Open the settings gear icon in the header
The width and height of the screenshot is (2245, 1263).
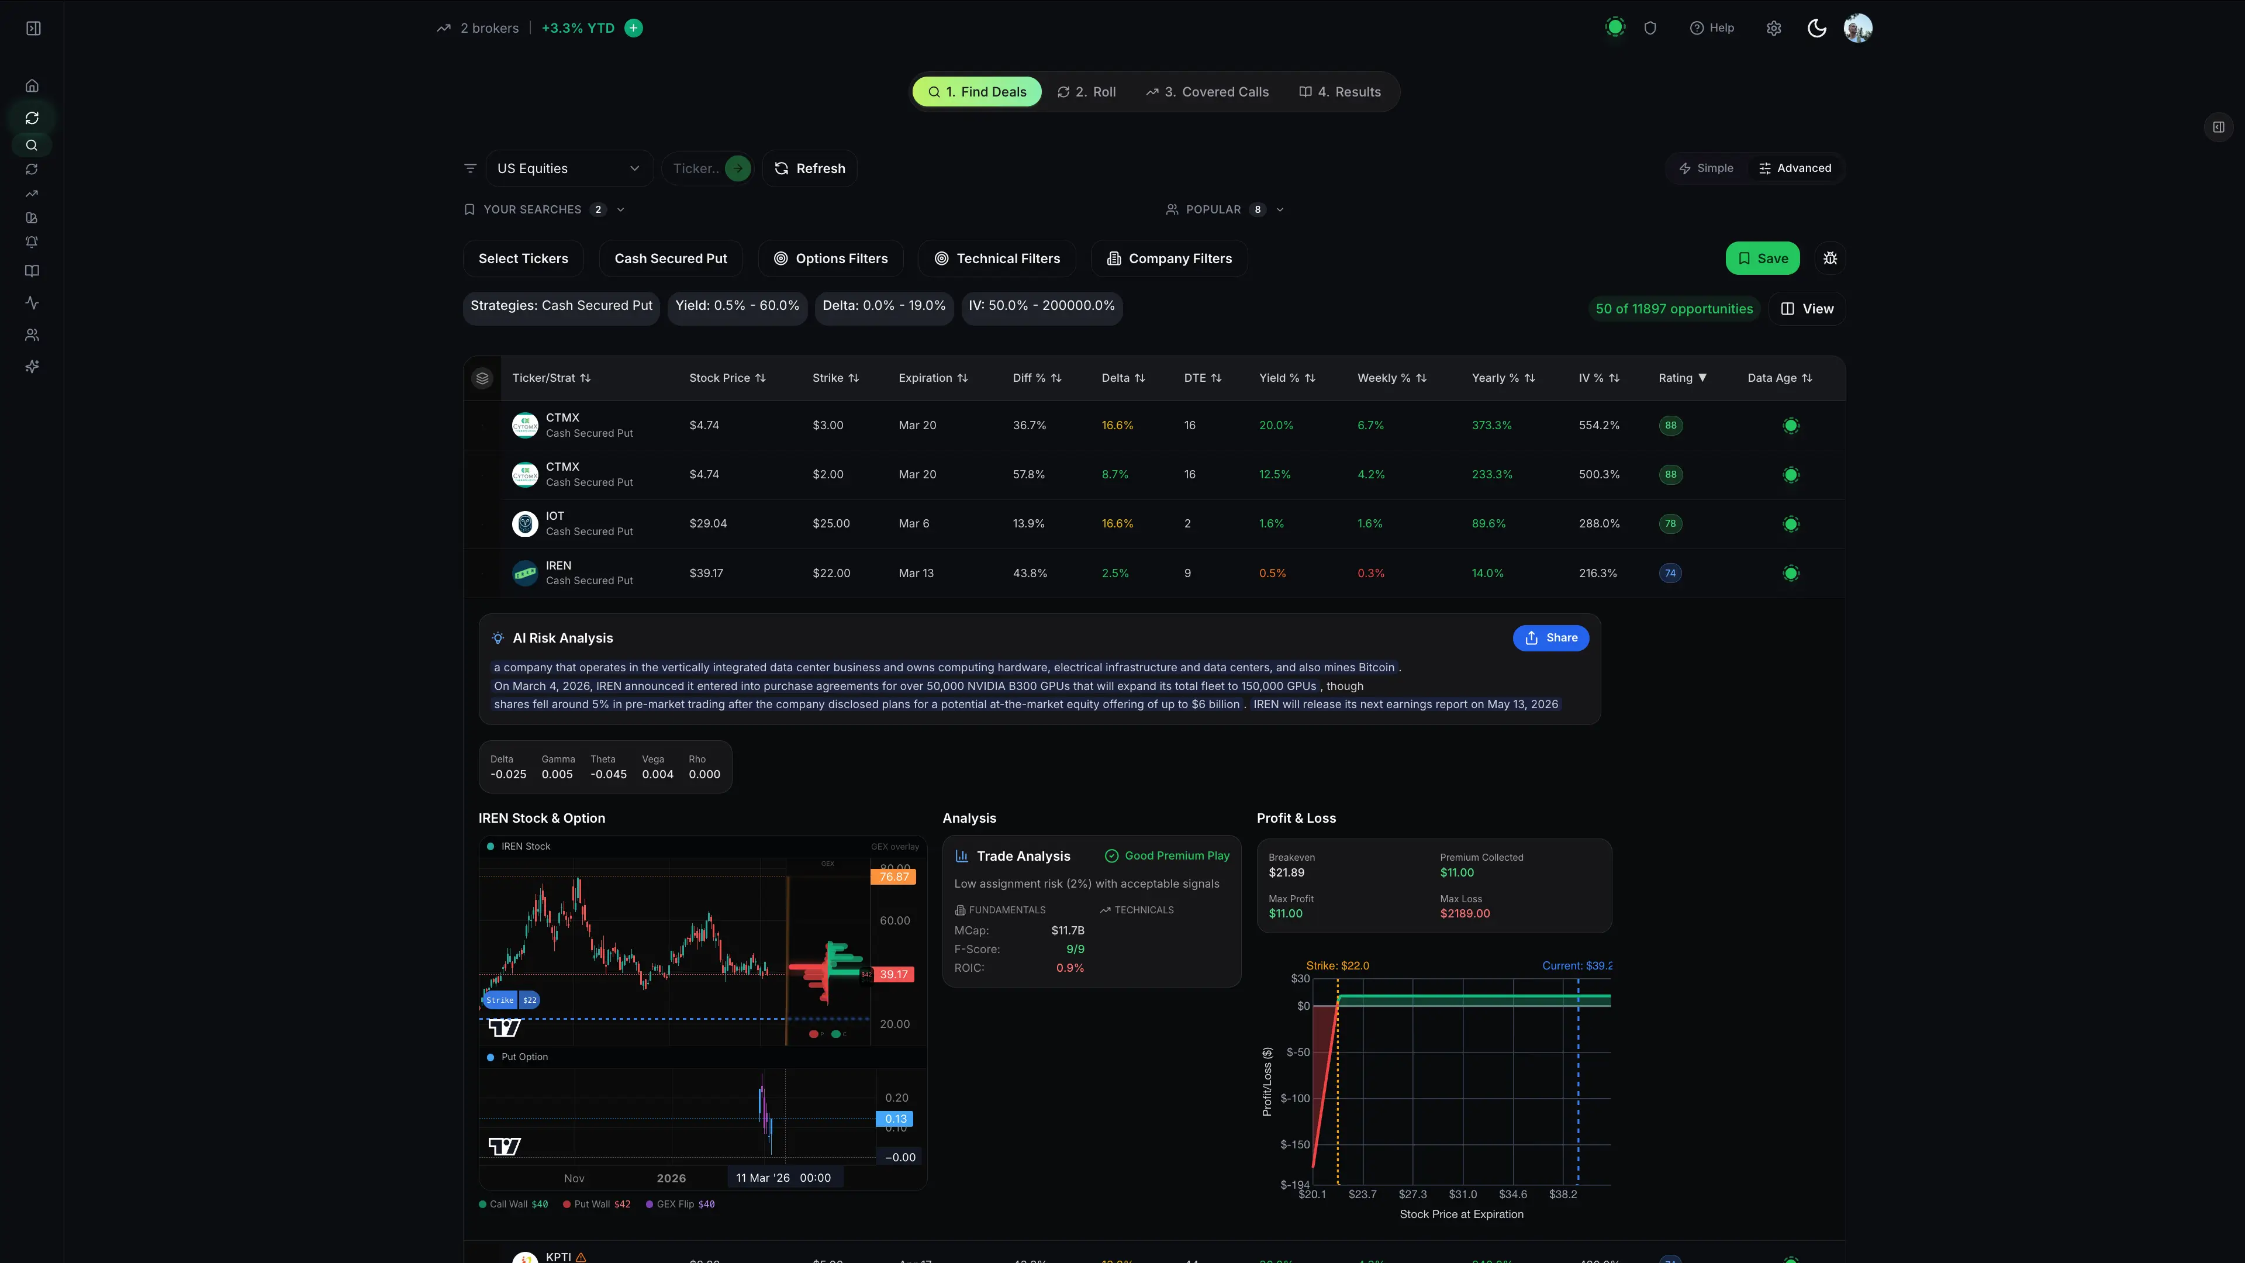point(1774,28)
